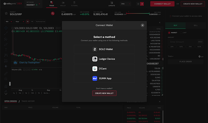Click the Chart by TradingView logo link

coord(26,63)
